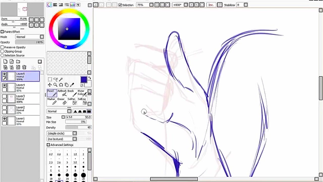The width and height of the screenshot is (323, 182).
Task: Click the Inv. invert selection button
Action: 211,5
